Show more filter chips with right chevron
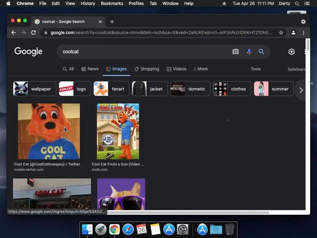 (301, 90)
